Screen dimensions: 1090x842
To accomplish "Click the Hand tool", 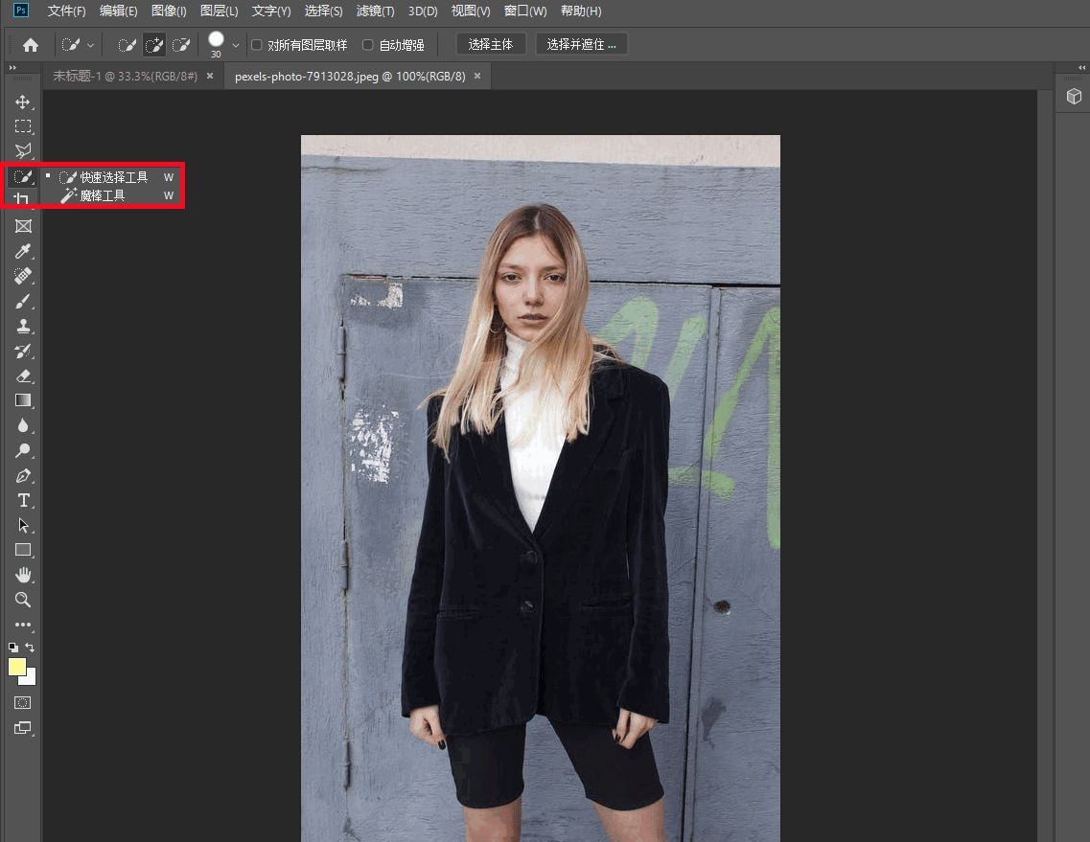I will (x=23, y=575).
